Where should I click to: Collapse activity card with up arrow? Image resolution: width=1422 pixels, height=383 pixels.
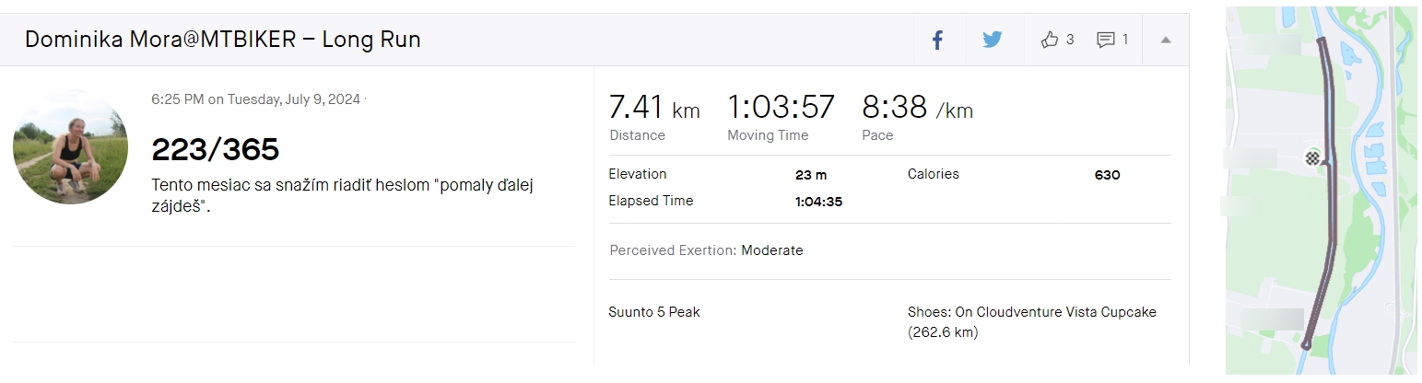(1166, 40)
